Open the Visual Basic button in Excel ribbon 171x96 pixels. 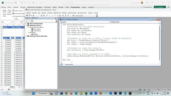[4, 13]
